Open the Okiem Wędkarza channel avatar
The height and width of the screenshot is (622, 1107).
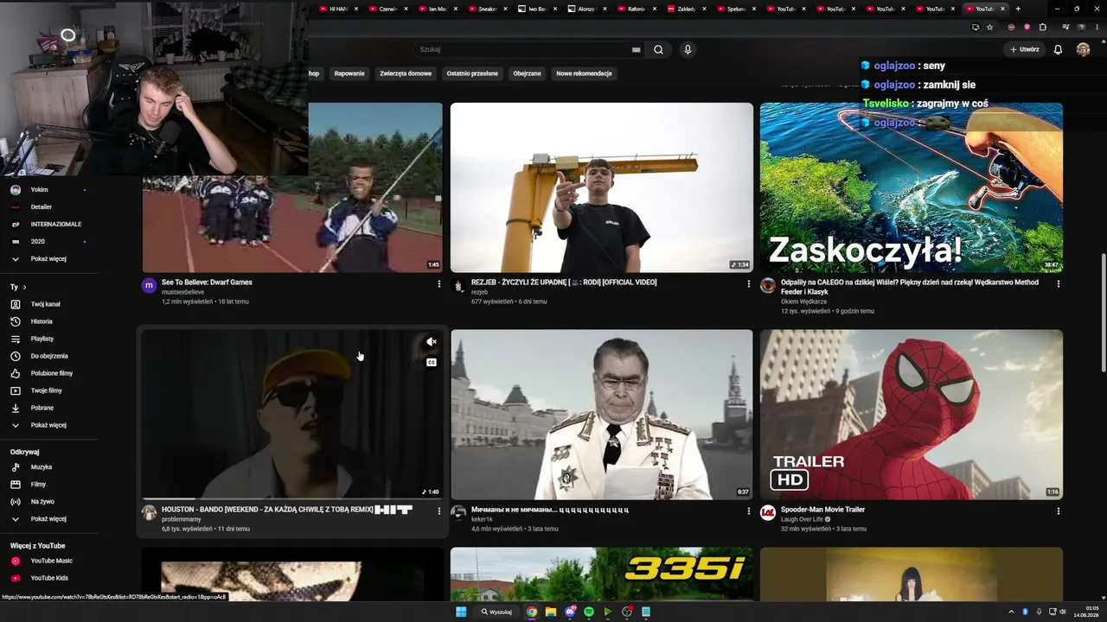(x=768, y=286)
